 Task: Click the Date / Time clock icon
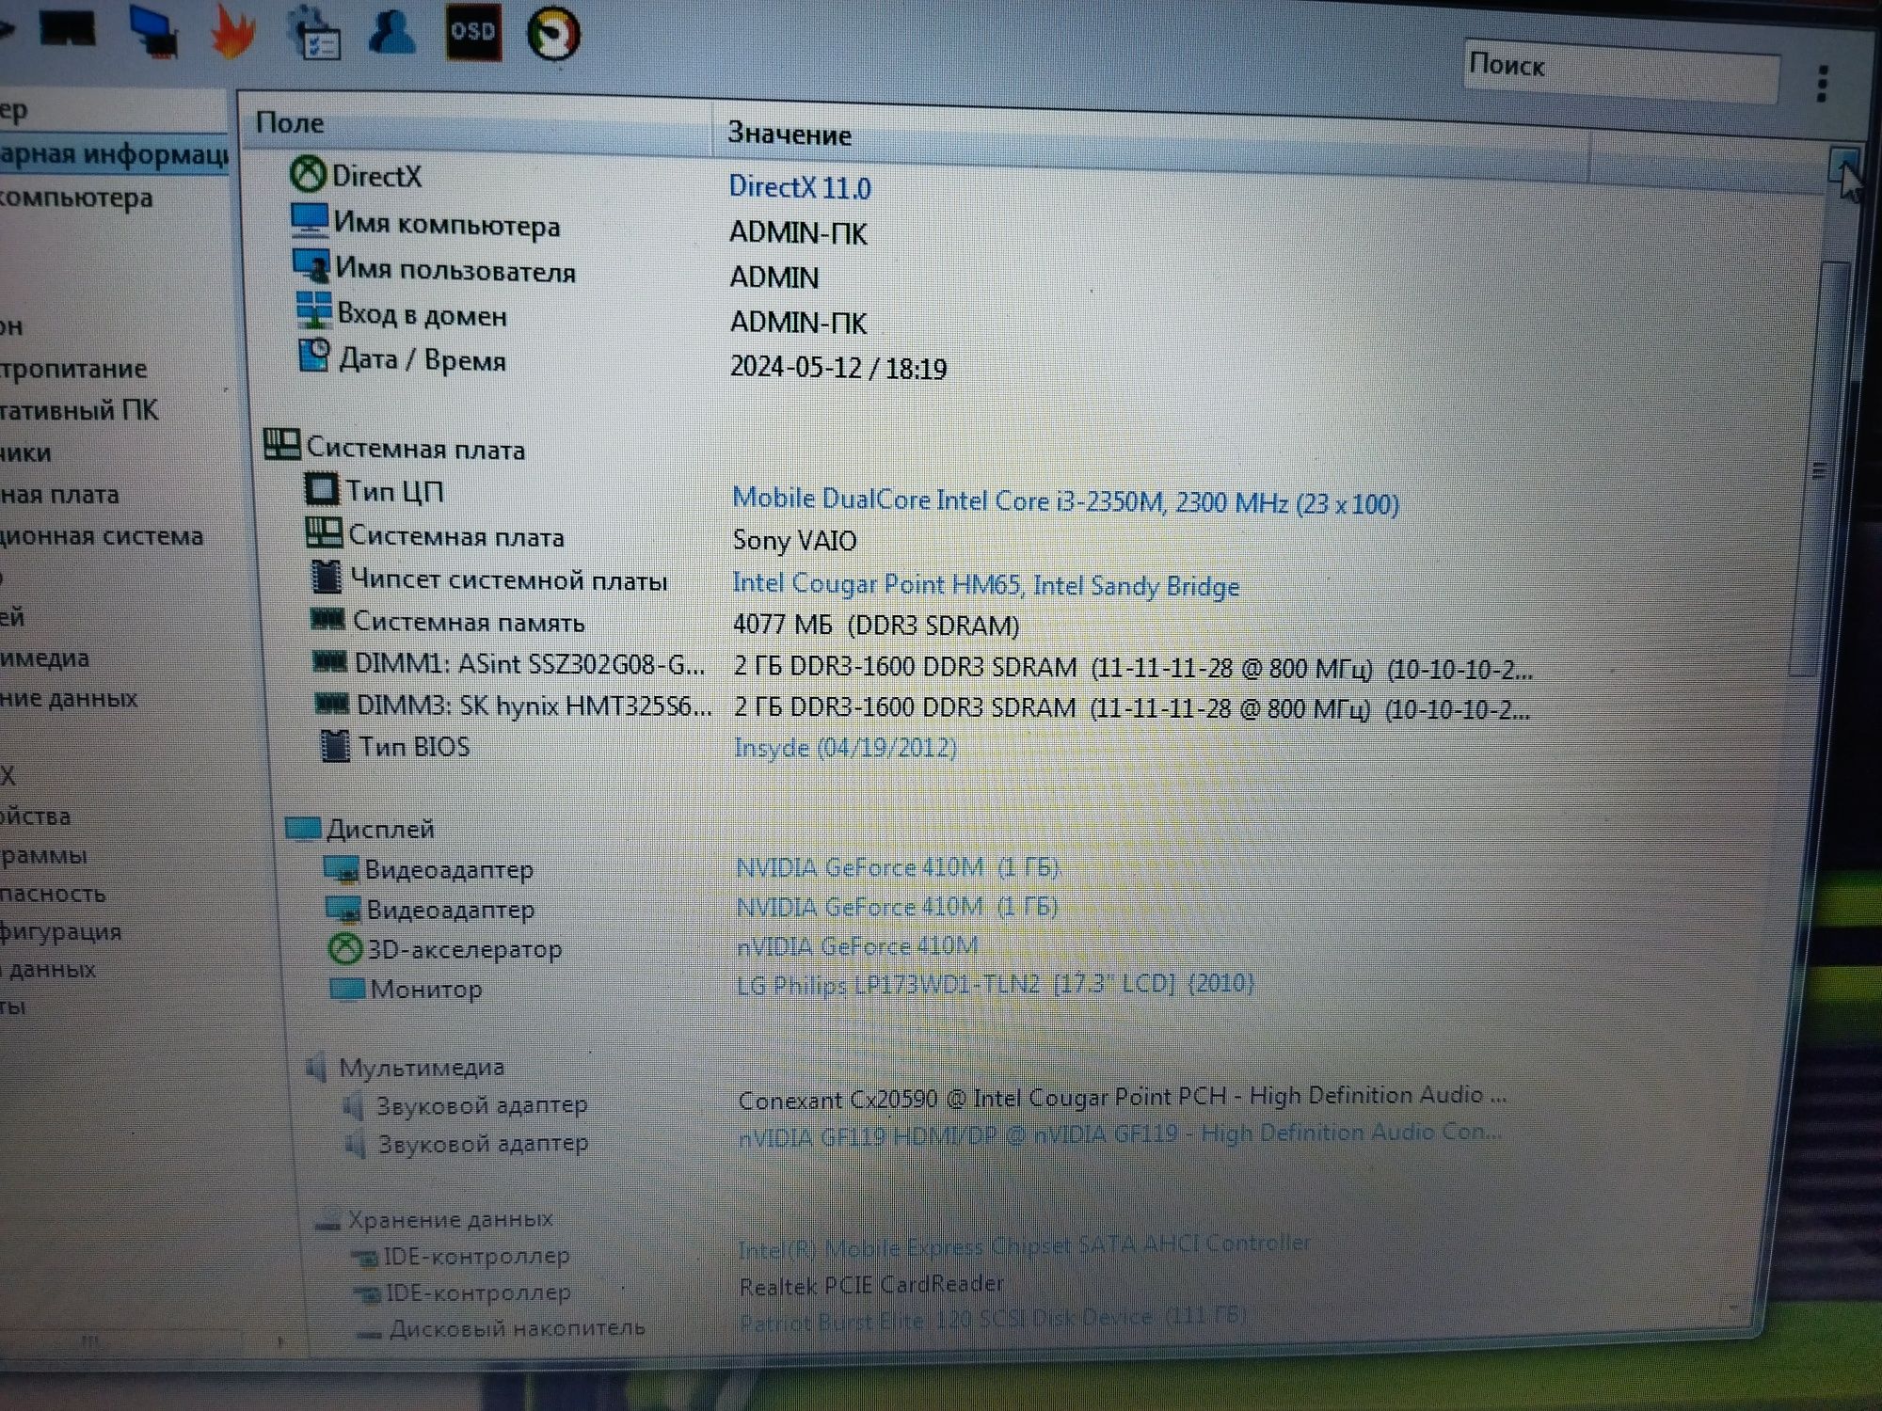pos(315,356)
